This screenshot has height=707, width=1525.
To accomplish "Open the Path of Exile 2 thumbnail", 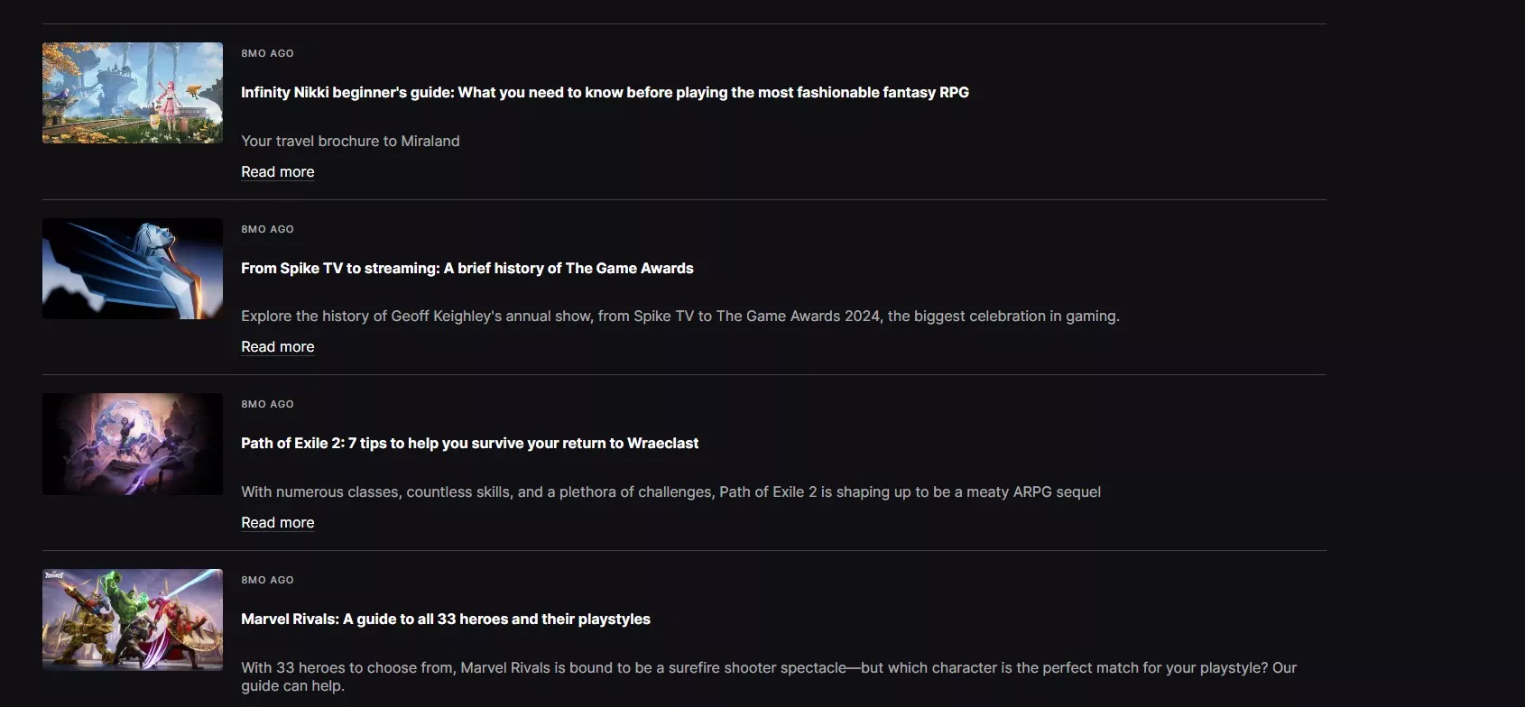I will [x=132, y=444].
